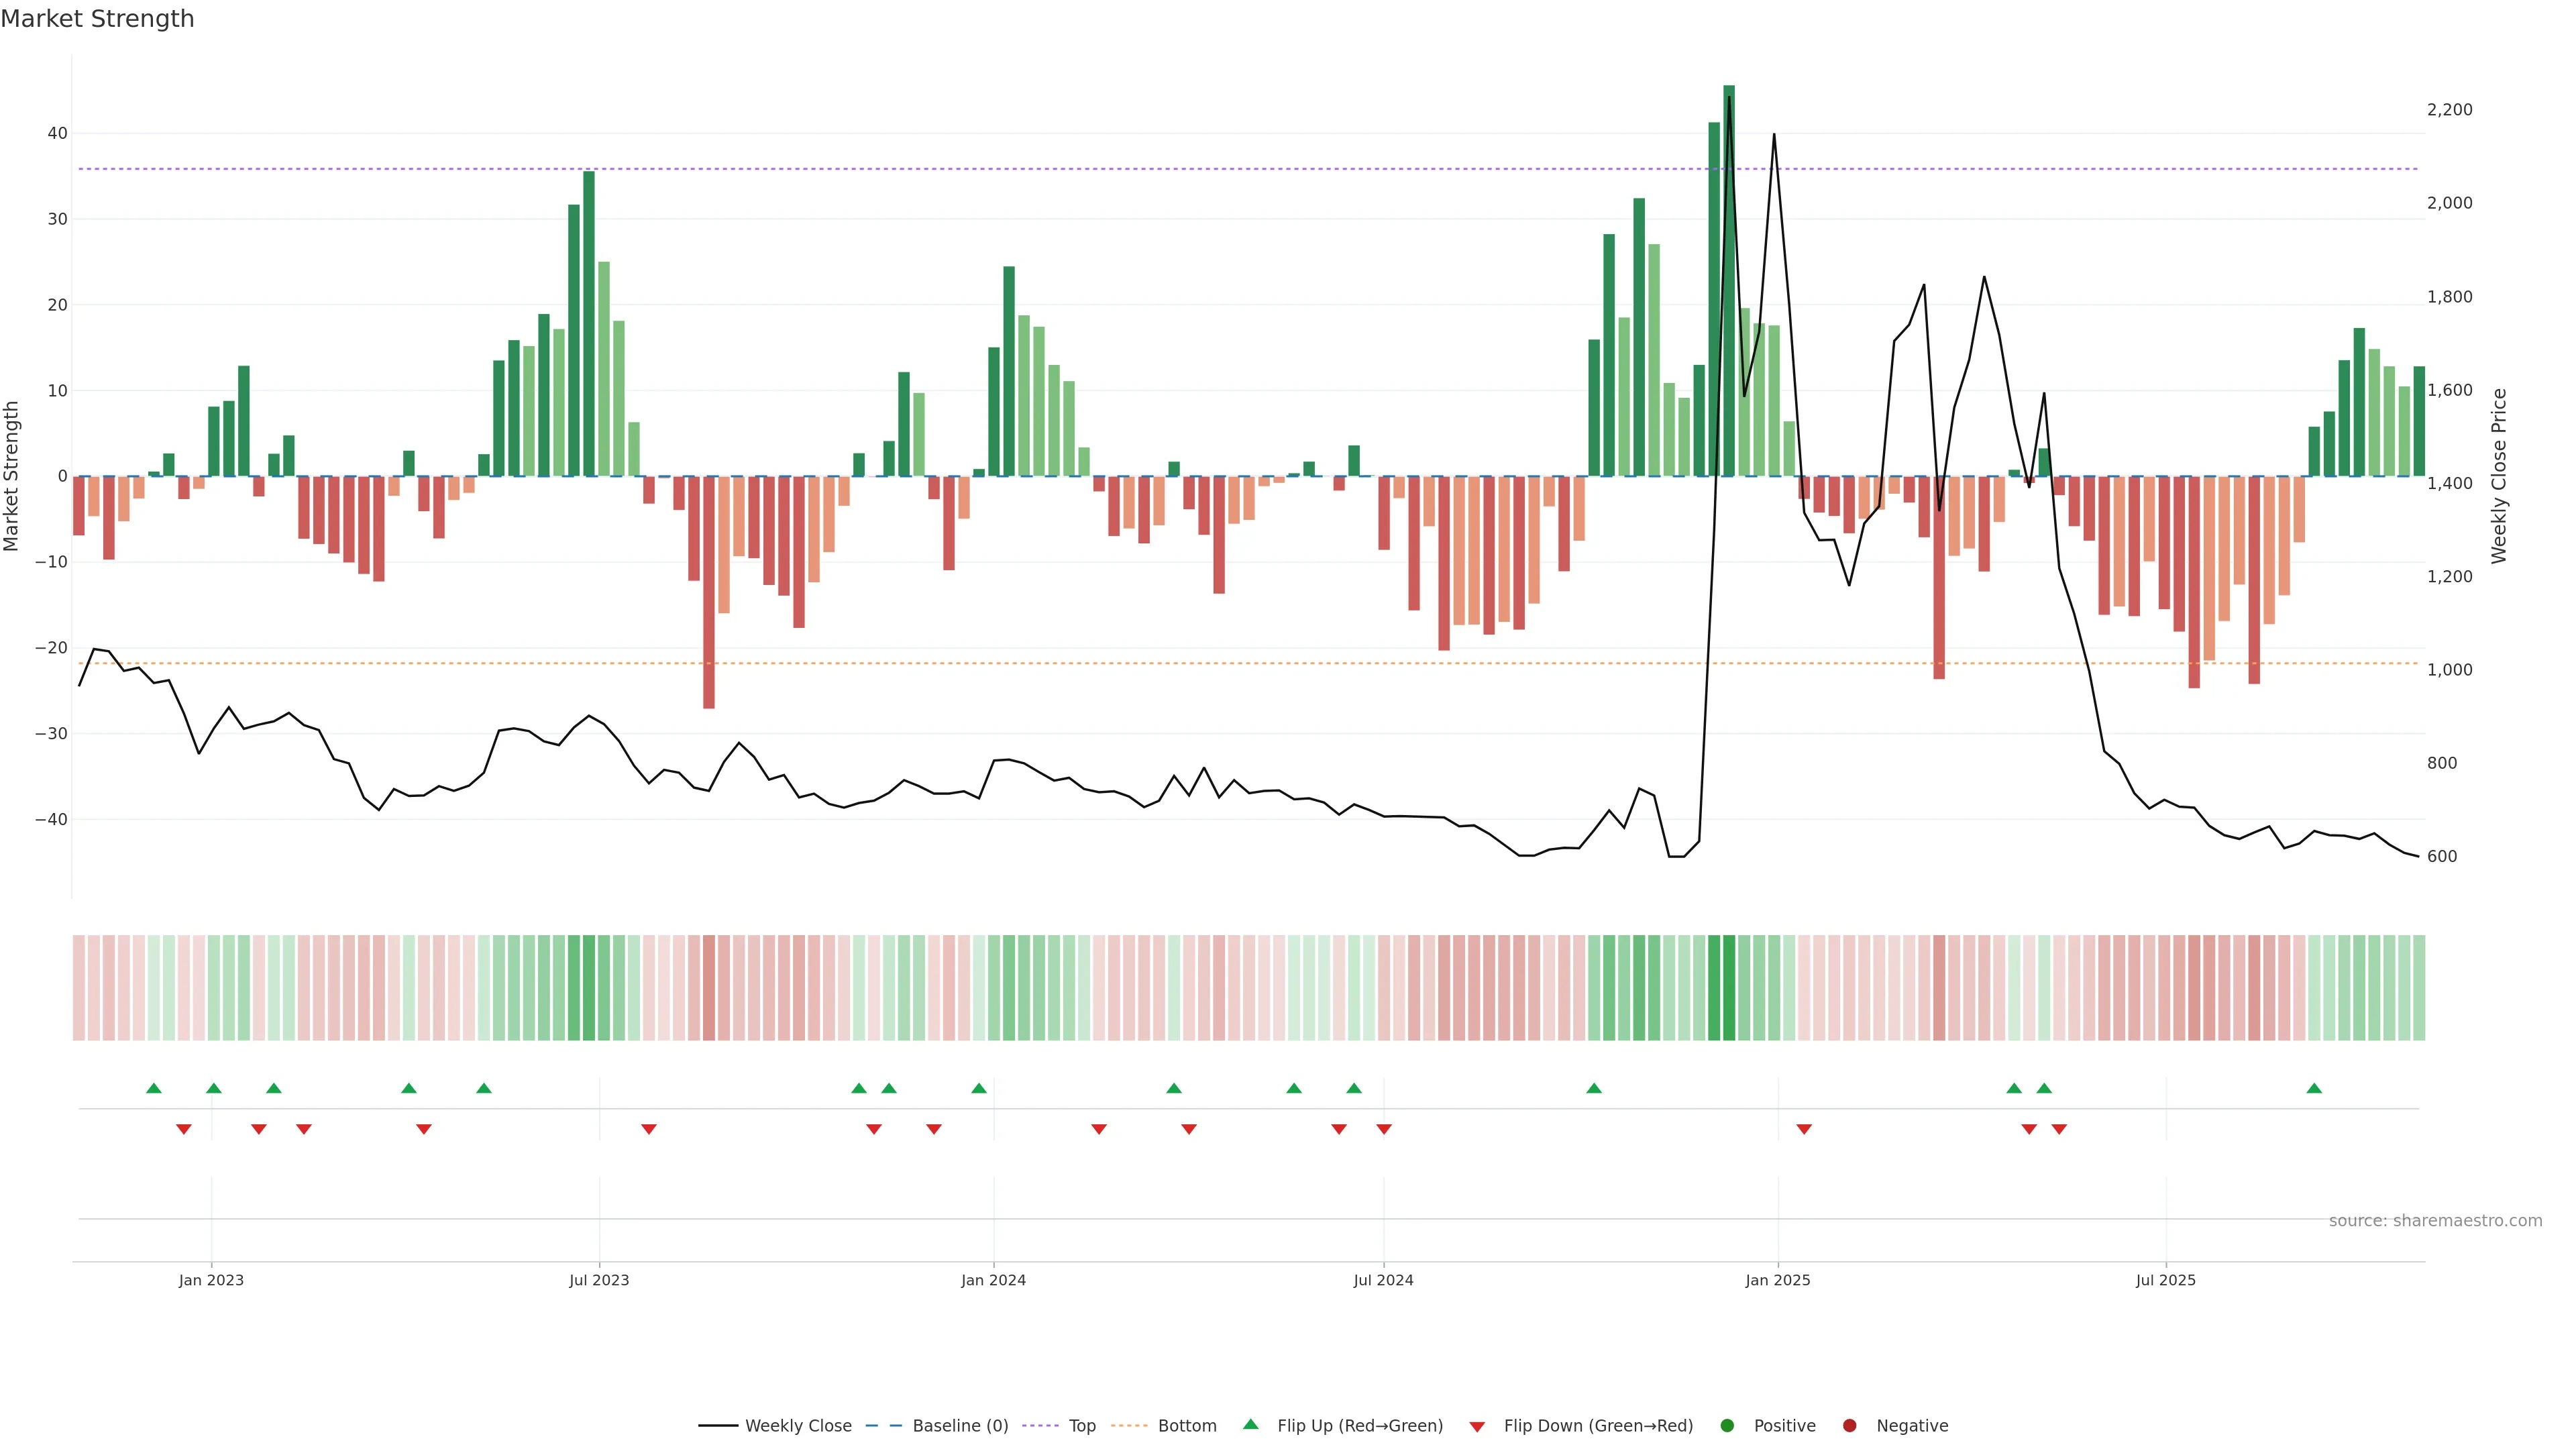Image resolution: width=2576 pixels, height=1449 pixels.
Task: Select the first flip-up triangle marker on the left
Action: tap(153, 1088)
